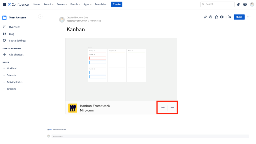This screenshot has width=256, height=144.
Task: Click the Overview icon in sidebar
Action: tap(5, 27)
